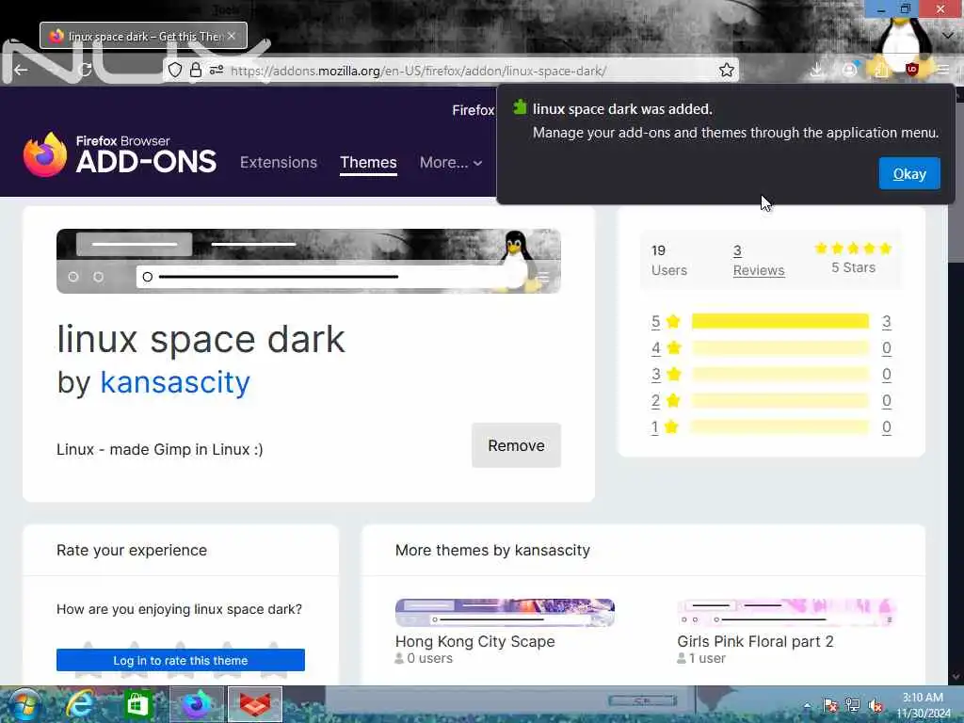
Task: Click Okay in the added notification
Action: [x=909, y=174]
